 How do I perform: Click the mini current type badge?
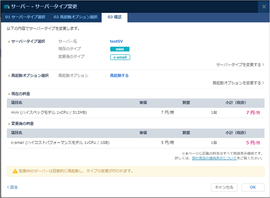pyautogui.click(x=119, y=49)
